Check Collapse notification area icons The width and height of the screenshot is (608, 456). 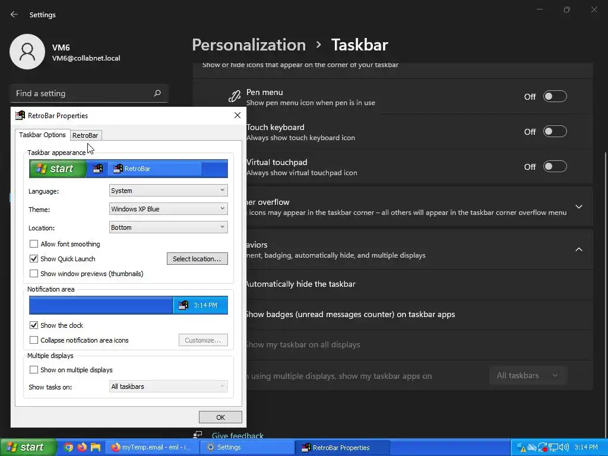click(34, 340)
